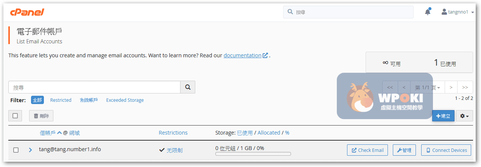Click the cPanel logo

point(27,12)
